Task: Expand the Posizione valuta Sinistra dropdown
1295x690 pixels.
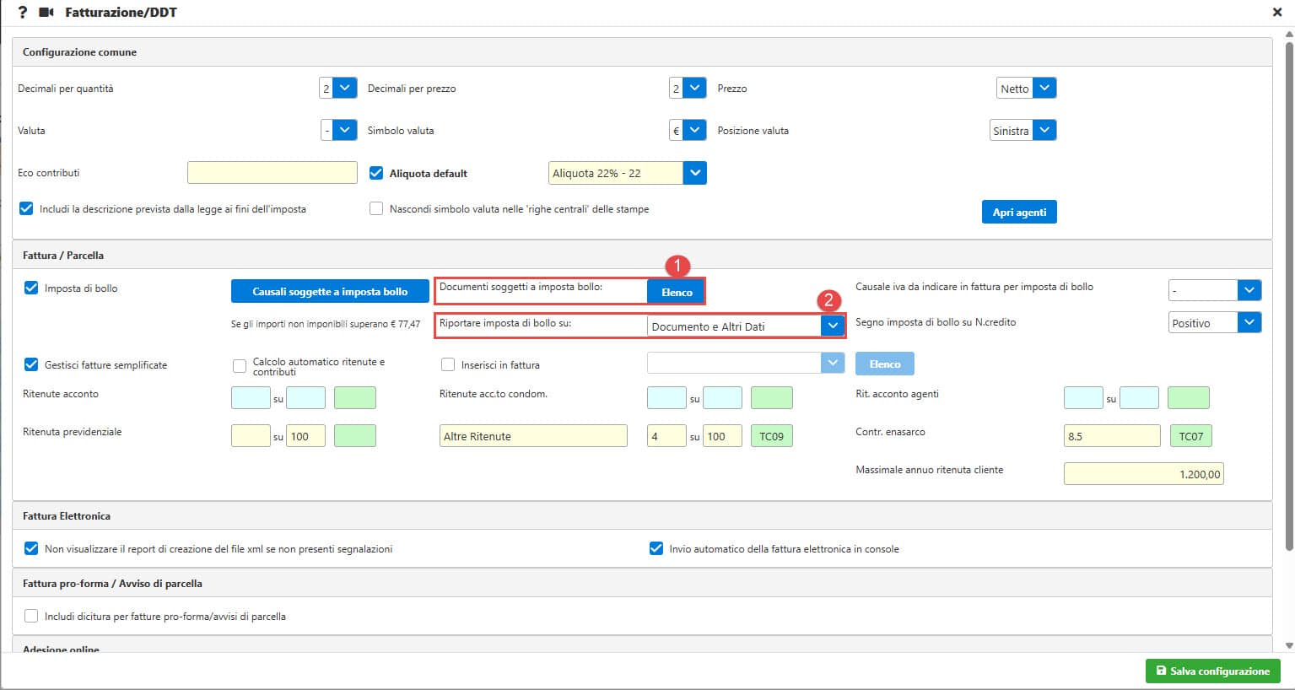Action: [x=1044, y=130]
